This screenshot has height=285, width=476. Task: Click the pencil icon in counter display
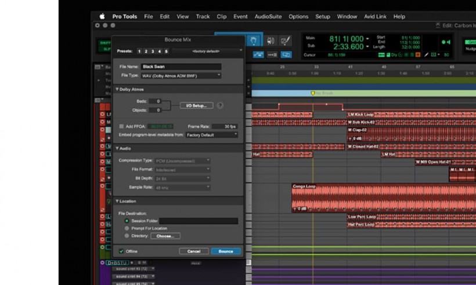[x=426, y=55]
